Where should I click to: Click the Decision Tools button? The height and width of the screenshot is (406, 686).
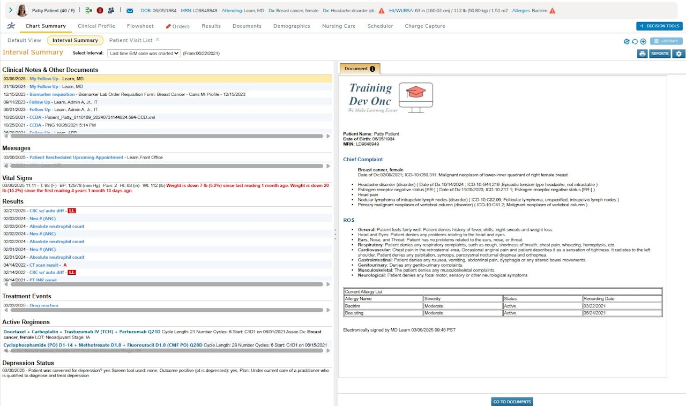(x=659, y=26)
